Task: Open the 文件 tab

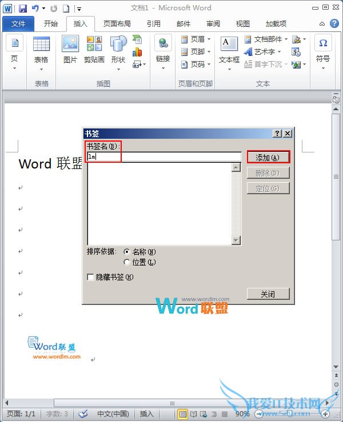Action: 18,24
